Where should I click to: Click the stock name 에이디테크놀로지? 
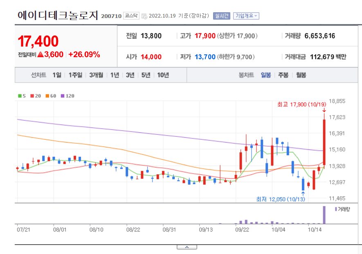(x=58, y=16)
